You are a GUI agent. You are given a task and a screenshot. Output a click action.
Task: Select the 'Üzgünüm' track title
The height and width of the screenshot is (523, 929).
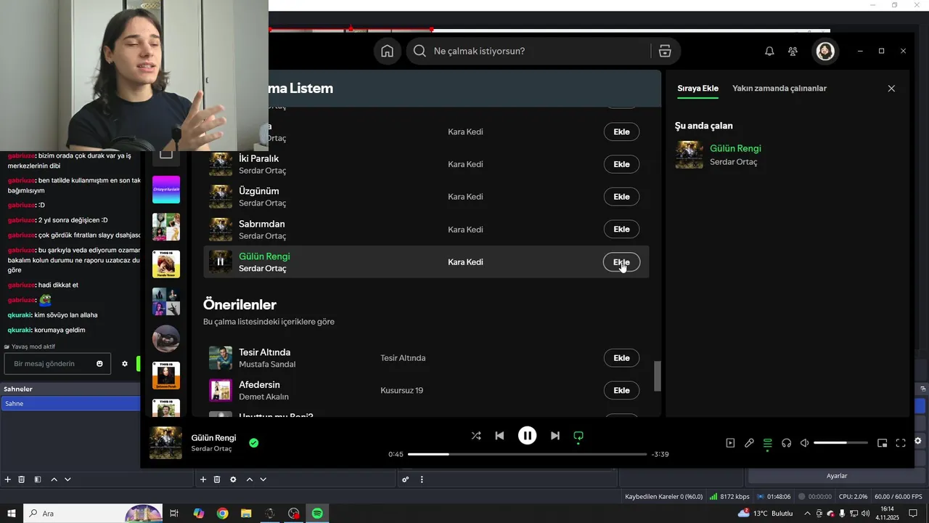259,191
